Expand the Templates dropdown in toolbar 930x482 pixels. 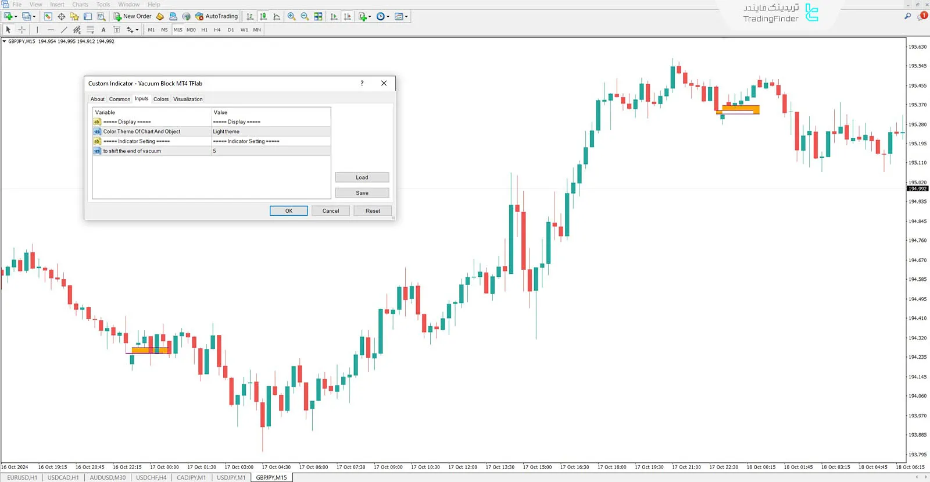[406, 16]
